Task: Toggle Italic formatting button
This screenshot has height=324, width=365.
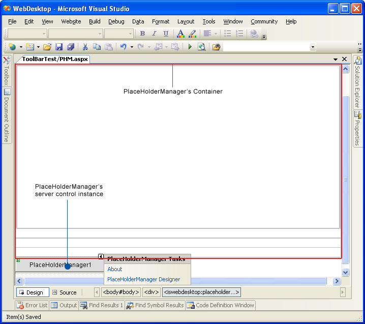Action: (x=154, y=34)
